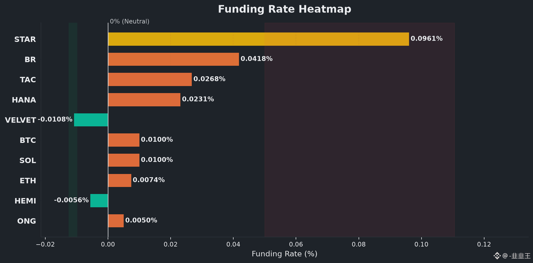Screen dimensions: 533x263
Task: Click the -0.0056% value on HEMI
Action: pos(71,200)
